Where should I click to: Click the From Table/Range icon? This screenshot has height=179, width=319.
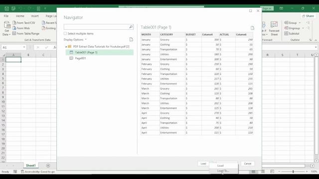click(x=14, y=33)
